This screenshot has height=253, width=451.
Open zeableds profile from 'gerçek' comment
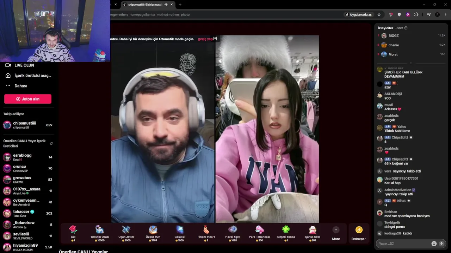[391, 116]
